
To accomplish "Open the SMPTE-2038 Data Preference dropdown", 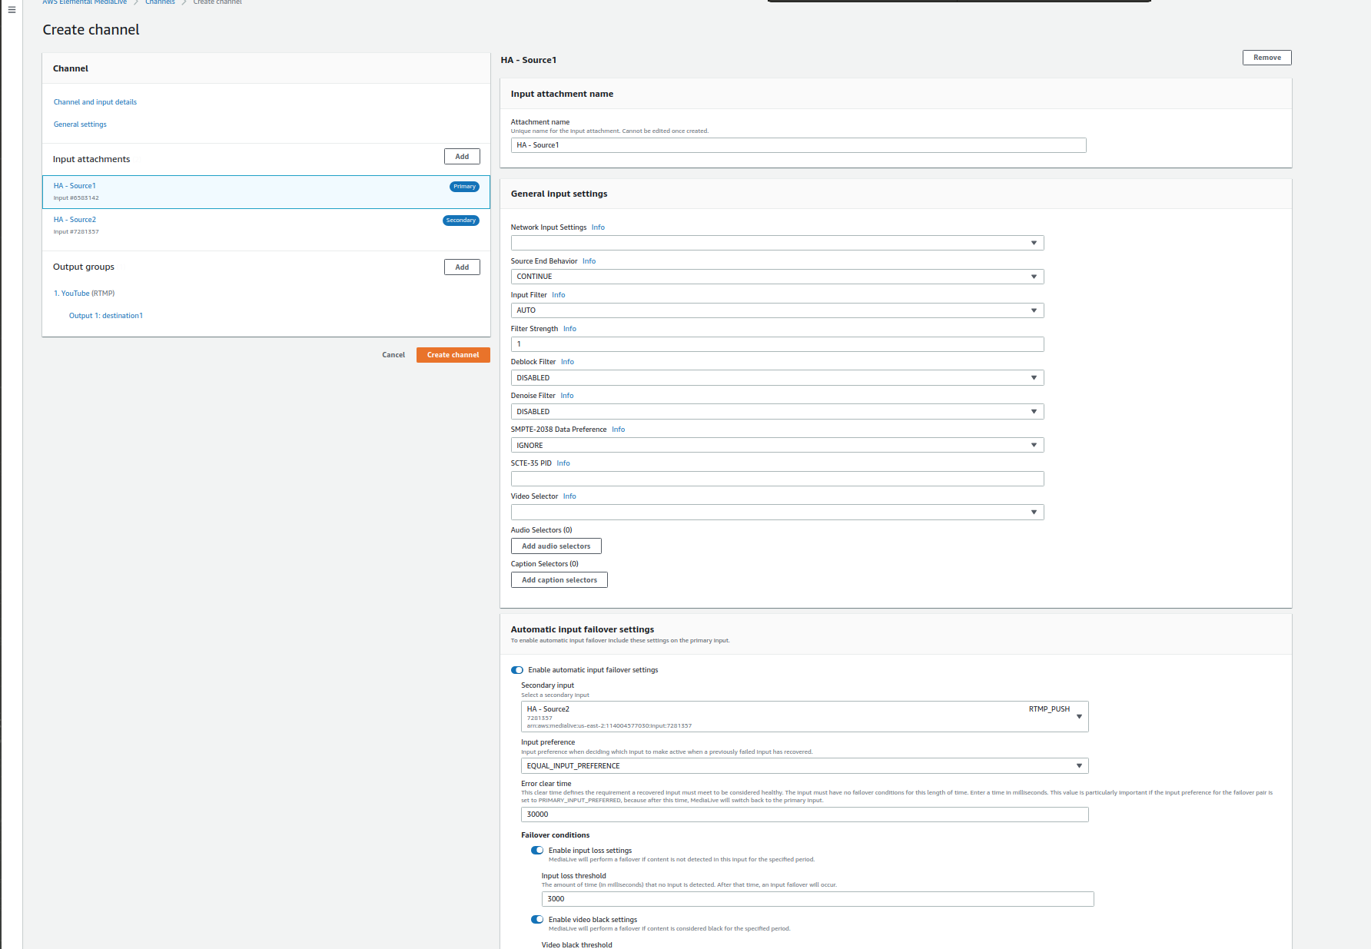I will tap(777, 446).
